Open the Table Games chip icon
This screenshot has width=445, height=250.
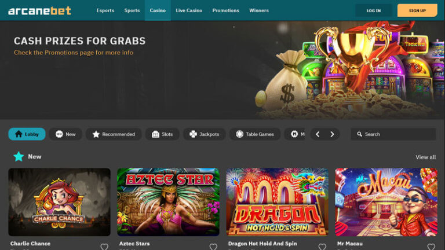coord(239,134)
